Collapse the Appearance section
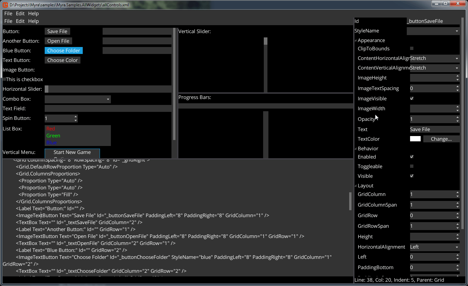The height and width of the screenshot is (286, 468). pyautogui.click(x=356, y=40)
